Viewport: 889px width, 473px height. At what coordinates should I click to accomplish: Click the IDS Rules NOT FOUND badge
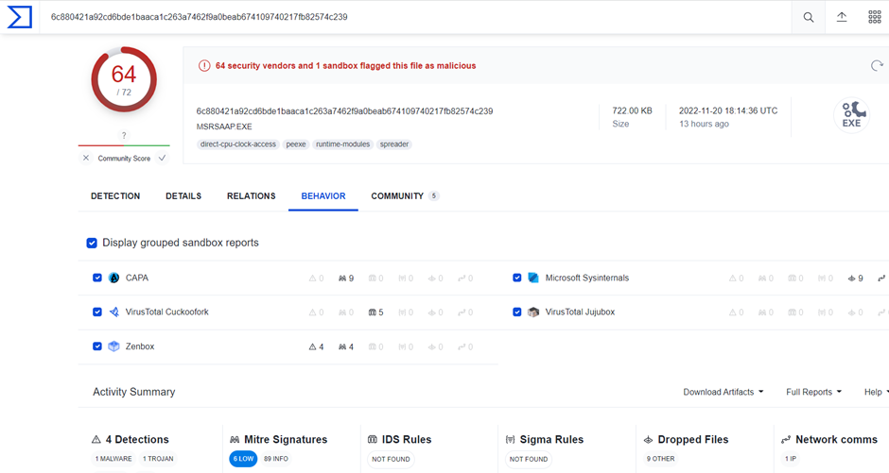[391, 459]
